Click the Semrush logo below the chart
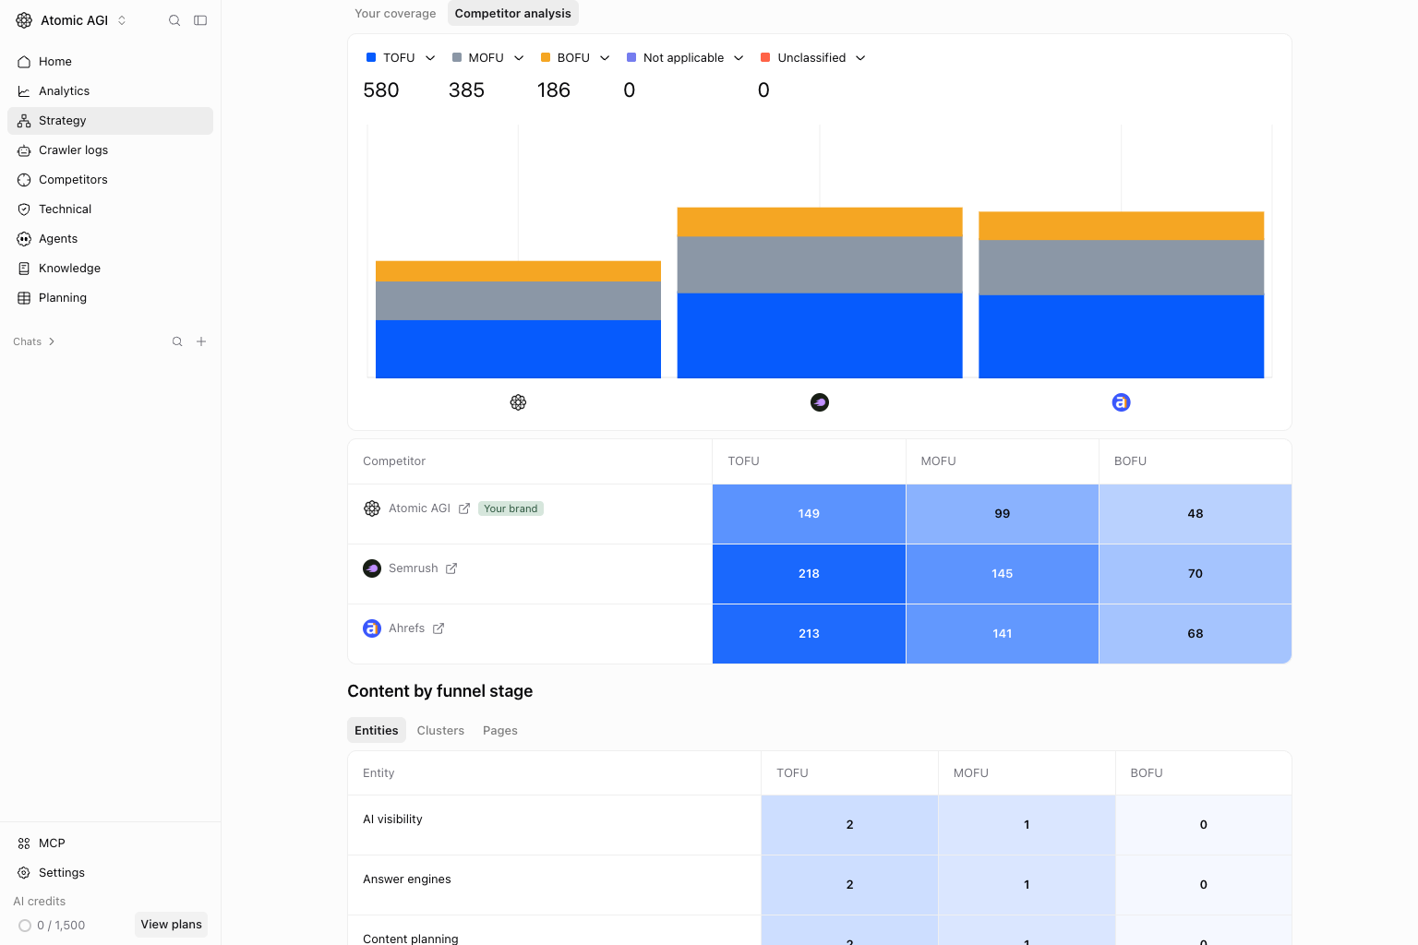1418x945 pixels. pyautogui.click(x=820, y=402)
